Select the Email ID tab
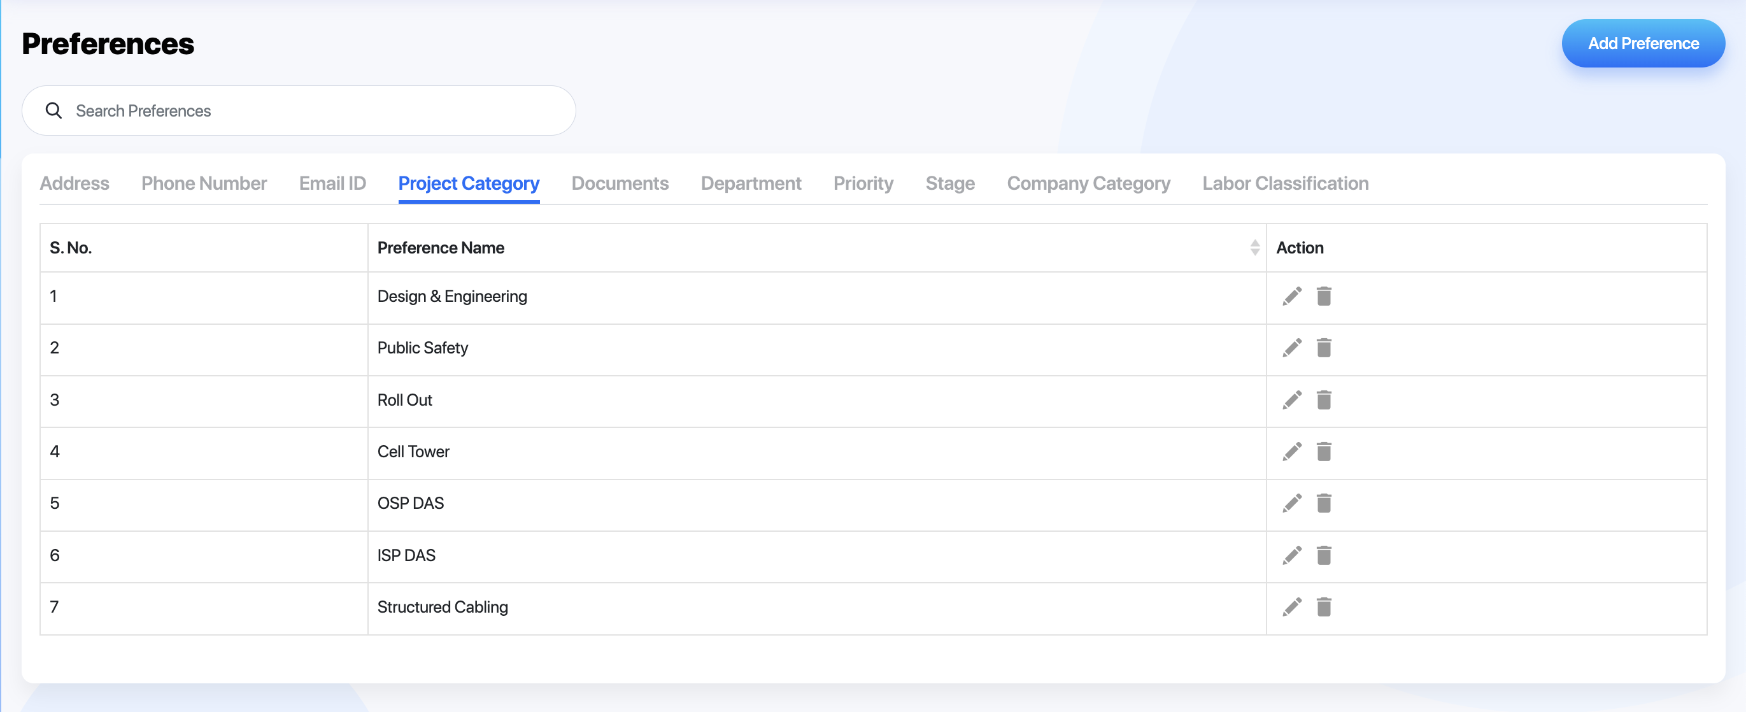The height and width of the screenshot is (712, 1746). (x=332, y=183)
